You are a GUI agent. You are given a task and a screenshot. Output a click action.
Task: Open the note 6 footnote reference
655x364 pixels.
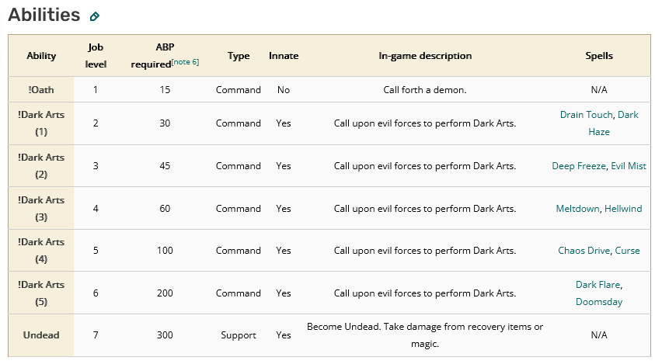[185, 62]
